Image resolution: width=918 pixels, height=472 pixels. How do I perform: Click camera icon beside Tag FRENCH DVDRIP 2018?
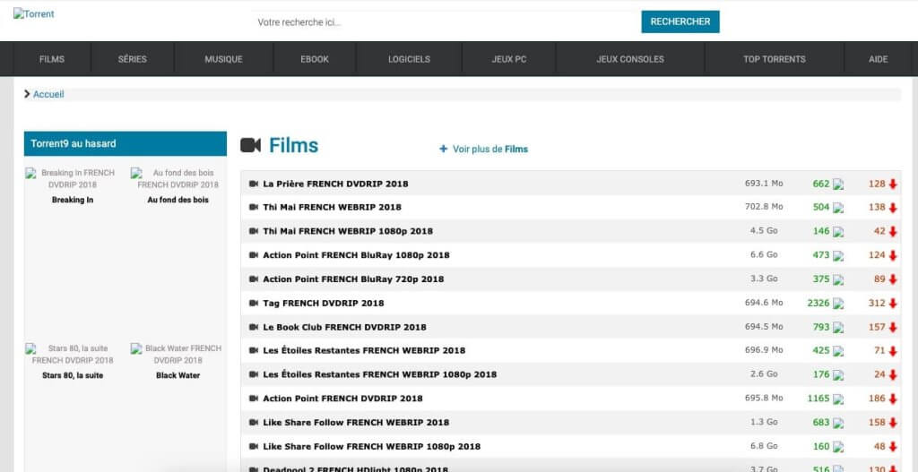pyautogui.click(x=253, y=304)
